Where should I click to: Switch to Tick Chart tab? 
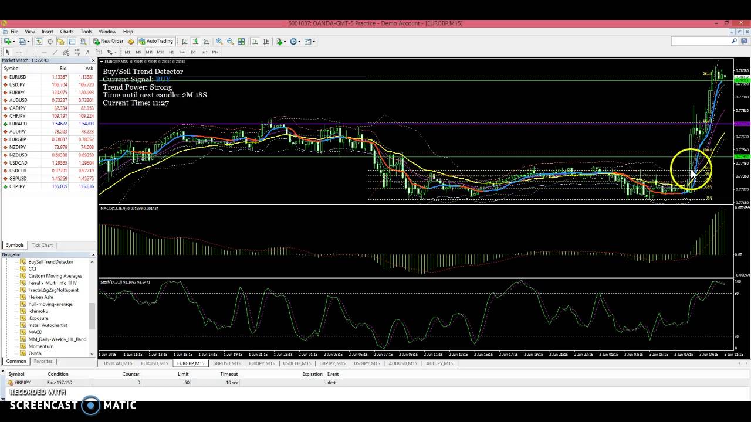tap(42, 245)
